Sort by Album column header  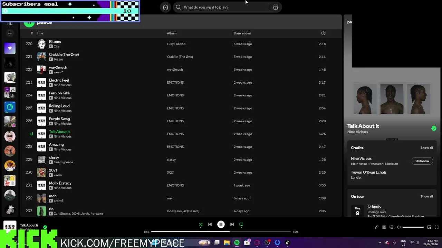172,33
